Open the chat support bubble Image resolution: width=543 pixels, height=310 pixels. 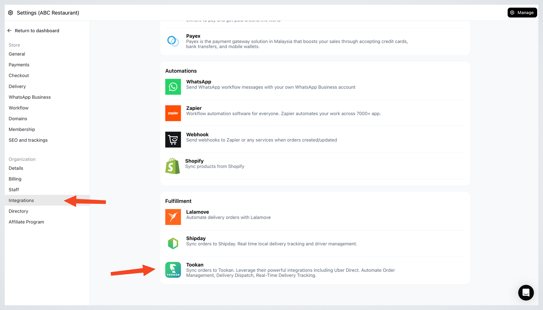[526, 292]
